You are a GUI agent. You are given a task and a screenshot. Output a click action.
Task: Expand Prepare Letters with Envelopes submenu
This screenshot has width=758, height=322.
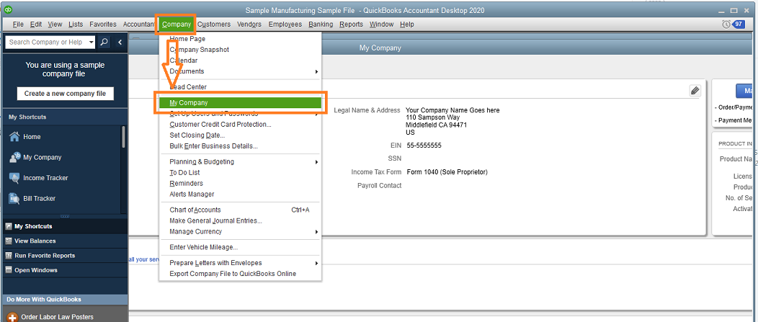316,264
